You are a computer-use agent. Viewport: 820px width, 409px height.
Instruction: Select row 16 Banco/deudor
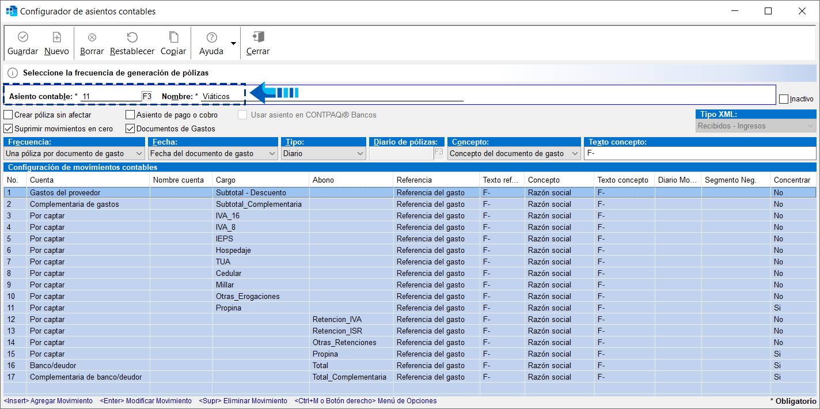pyautogui.click(x=53, y=365)
